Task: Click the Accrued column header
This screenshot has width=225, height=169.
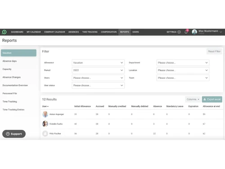Action: (x=100, y=106)
